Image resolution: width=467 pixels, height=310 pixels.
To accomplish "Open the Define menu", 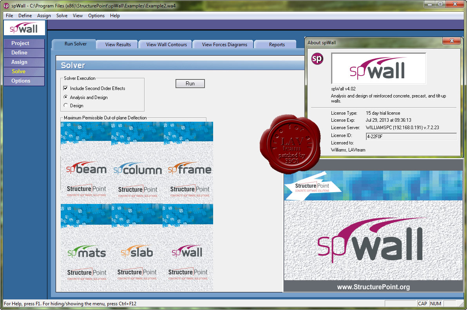I will 25,16.
